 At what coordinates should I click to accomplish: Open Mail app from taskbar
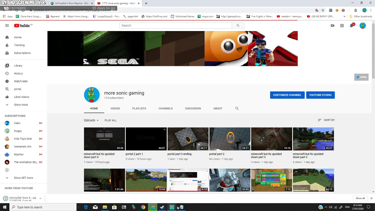coord(95,207)
